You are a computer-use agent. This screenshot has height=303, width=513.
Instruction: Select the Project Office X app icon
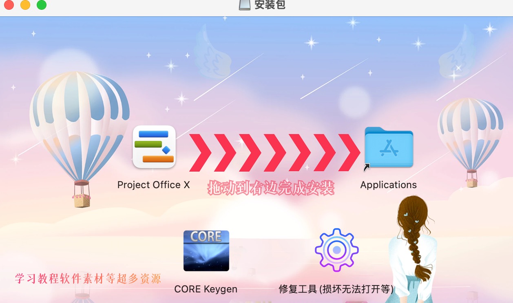point(154,147)
